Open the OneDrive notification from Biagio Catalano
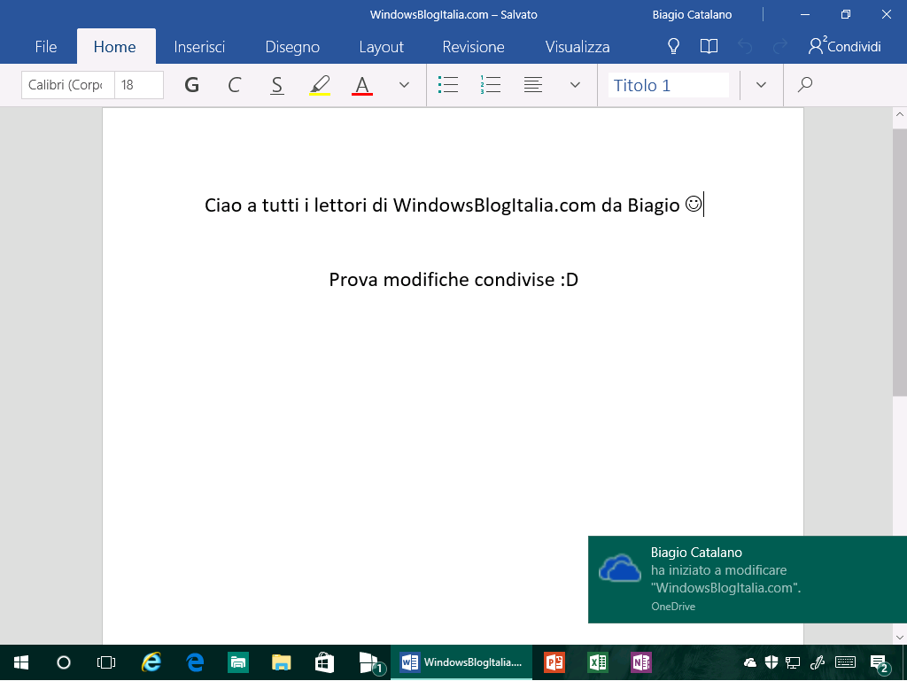907x681 pixels. [748, 579]
